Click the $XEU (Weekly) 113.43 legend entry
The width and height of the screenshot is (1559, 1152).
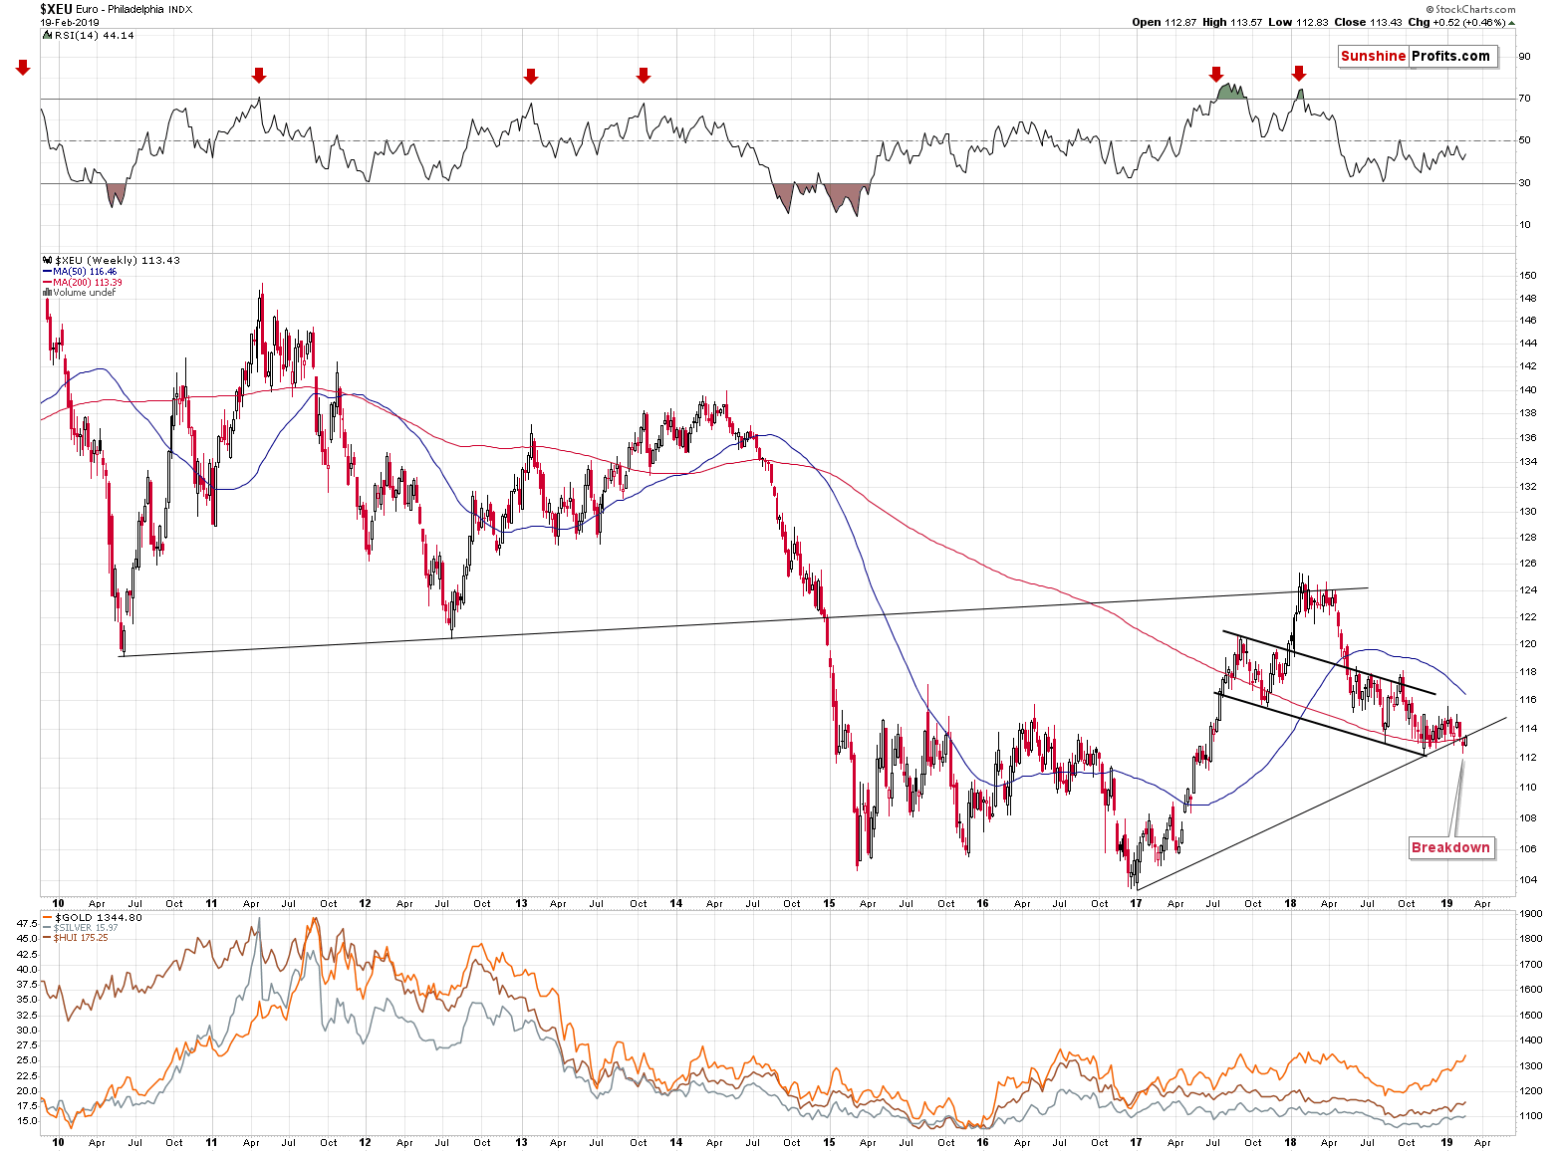[112, 260]
